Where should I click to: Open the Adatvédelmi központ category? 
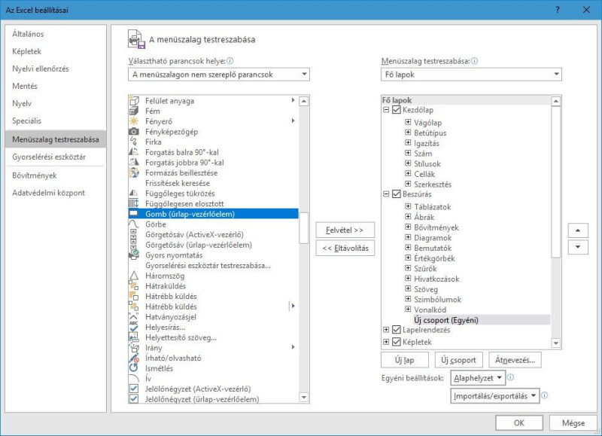(x=56, y=193)
